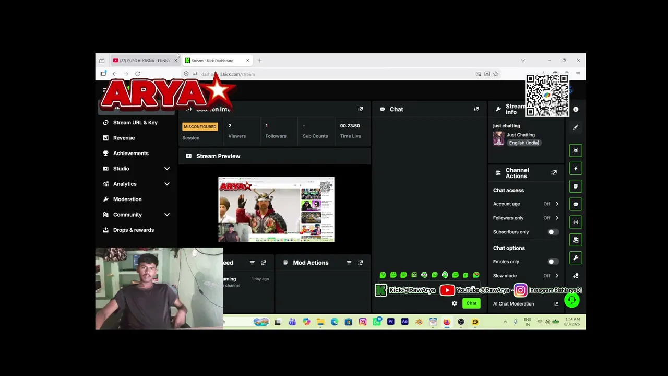
Task: Open Blender from the taskbar
Action: [x=419, y=322]
